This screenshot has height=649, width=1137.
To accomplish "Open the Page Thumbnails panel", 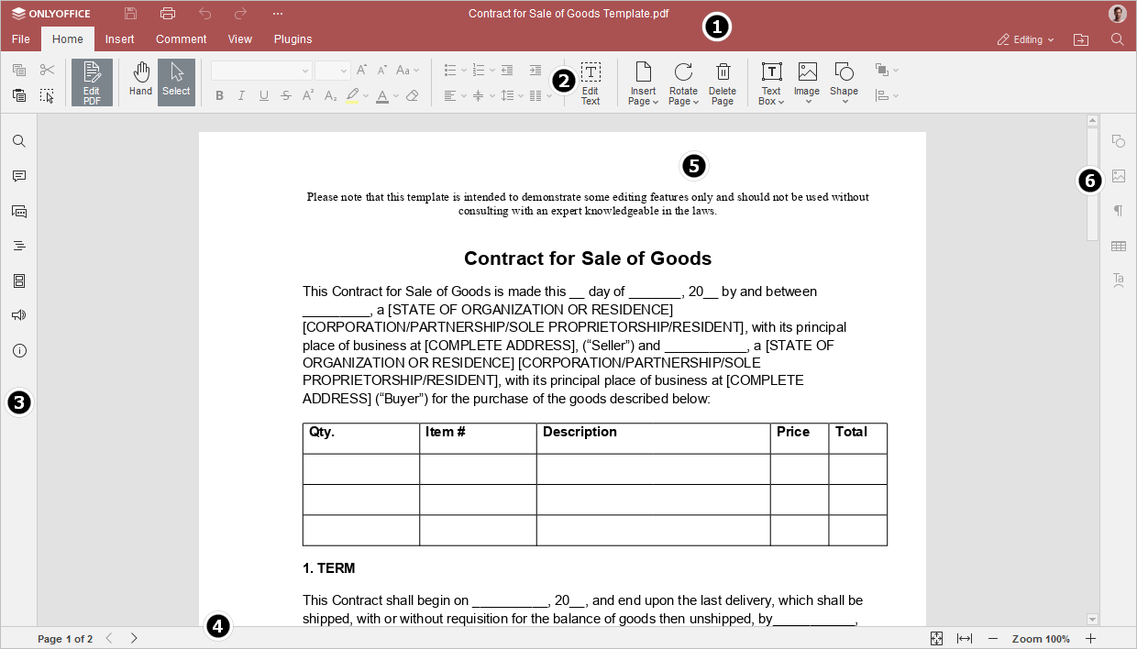I will [x=19, y=280].
